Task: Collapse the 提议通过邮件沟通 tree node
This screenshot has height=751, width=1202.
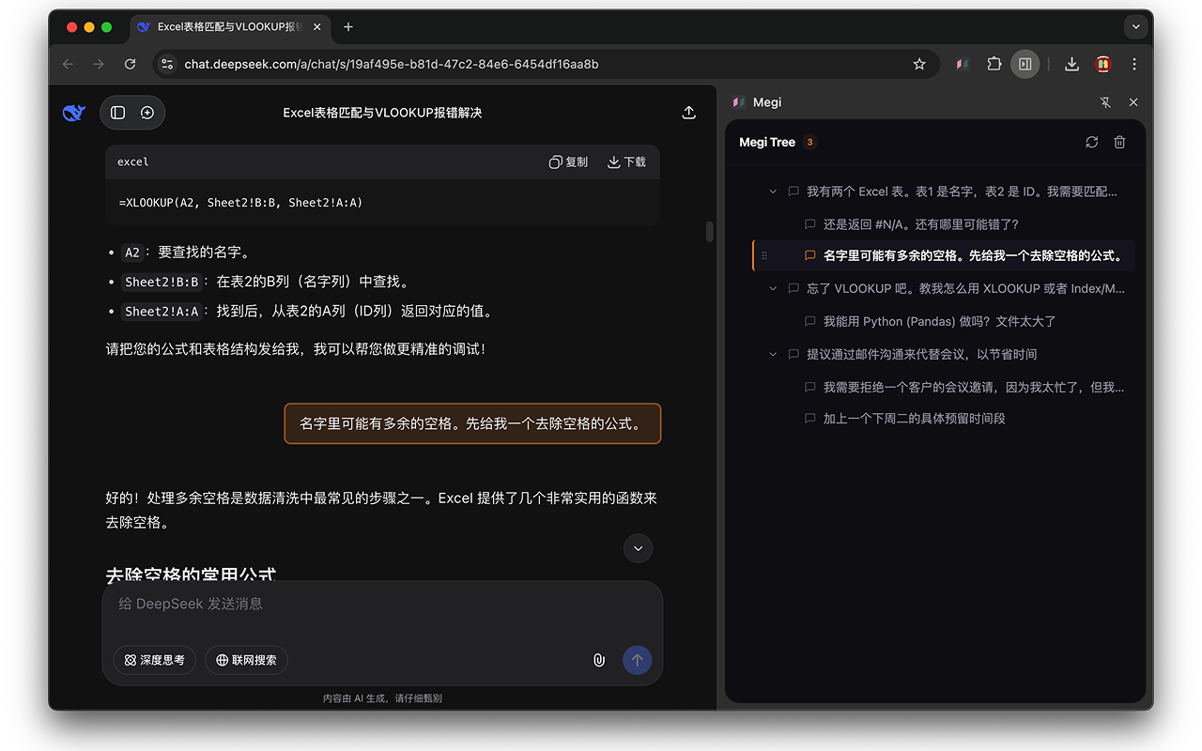Action: [x=773, y=354]
